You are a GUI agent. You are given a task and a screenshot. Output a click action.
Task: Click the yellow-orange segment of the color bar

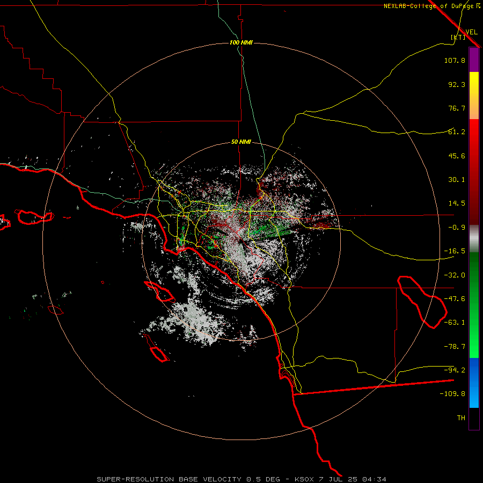(474, 96)
